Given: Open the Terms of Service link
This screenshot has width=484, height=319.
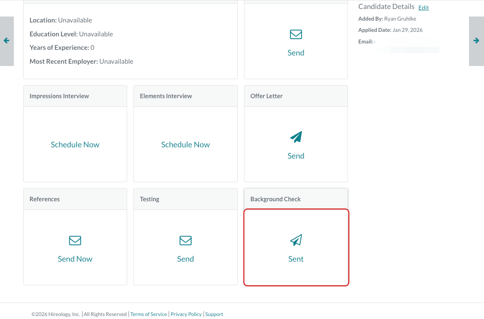Looking at the screenshot, I should point(149,314).
